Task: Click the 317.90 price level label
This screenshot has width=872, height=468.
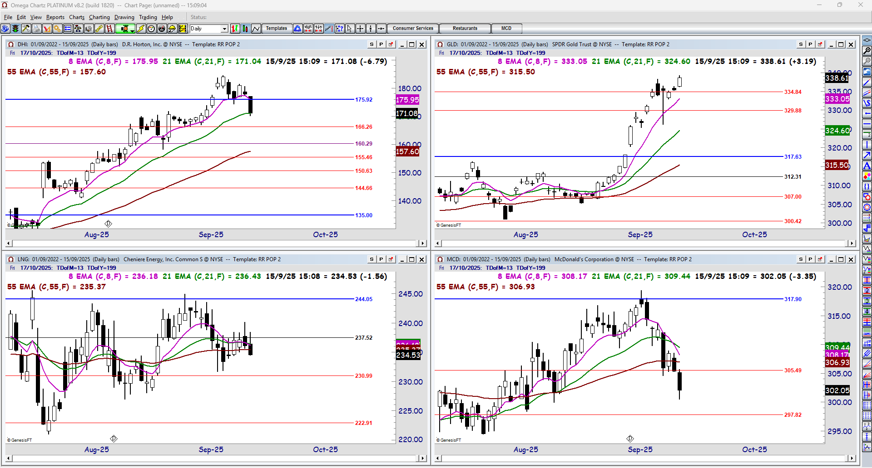Action: pos(793,299)
